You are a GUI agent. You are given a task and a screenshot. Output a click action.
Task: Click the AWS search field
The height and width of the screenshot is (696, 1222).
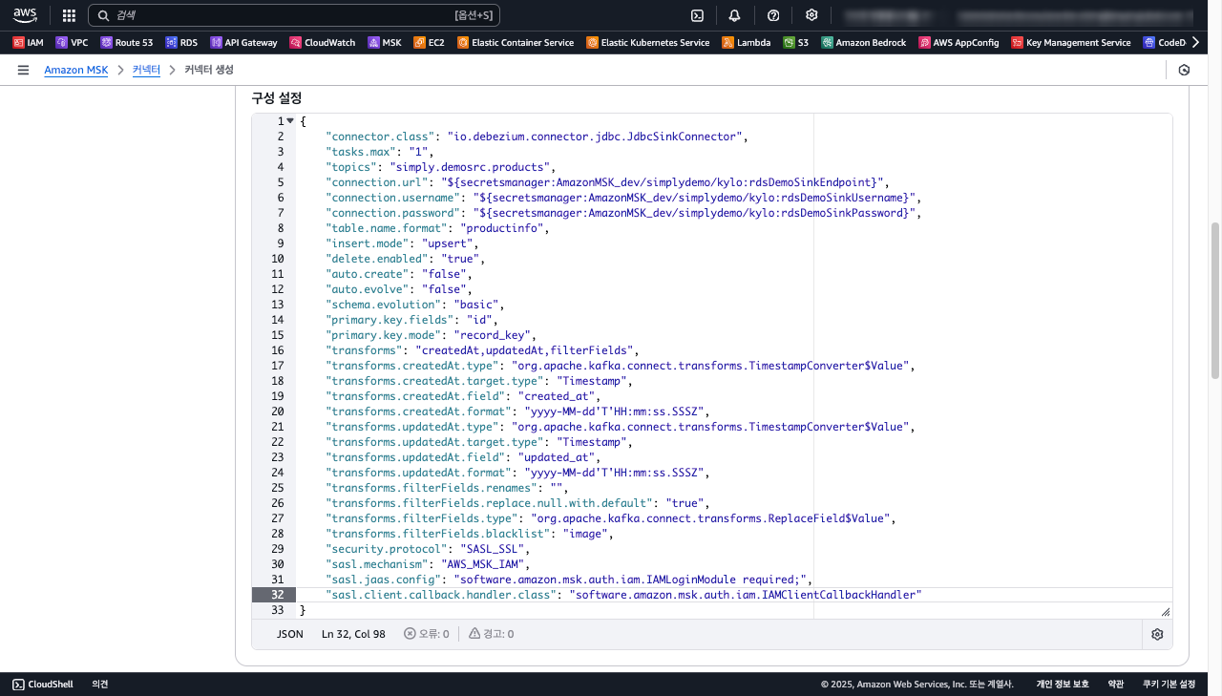[294, 15]
